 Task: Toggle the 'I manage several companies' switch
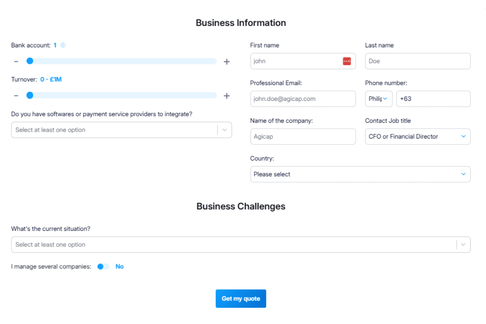103,267
